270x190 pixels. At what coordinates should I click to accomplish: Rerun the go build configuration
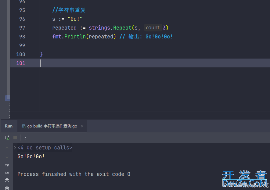(x=7, y=138)
